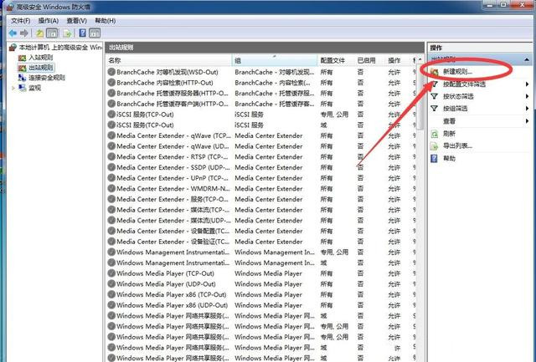
Task: Click the Forward arrow in the toolbar
Action: (x=24, y=33)
